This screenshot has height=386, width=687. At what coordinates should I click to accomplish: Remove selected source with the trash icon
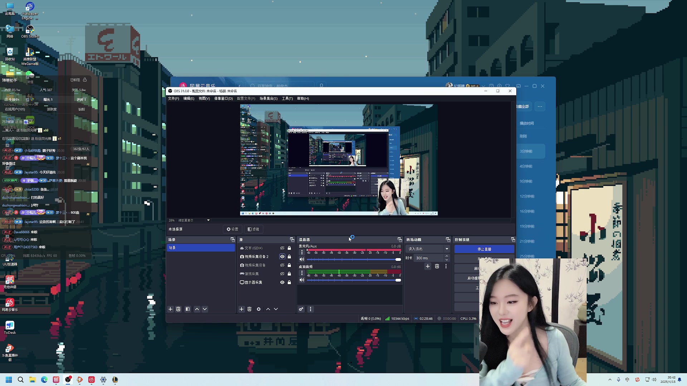[249, 309]
